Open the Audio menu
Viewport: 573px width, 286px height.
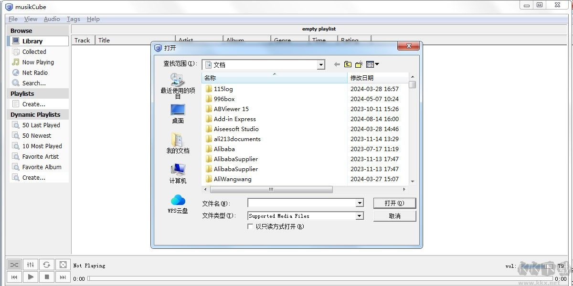point(52,19)
